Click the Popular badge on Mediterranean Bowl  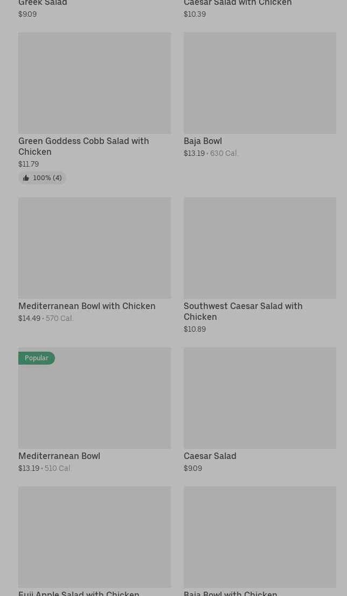(x=37, y=358)
